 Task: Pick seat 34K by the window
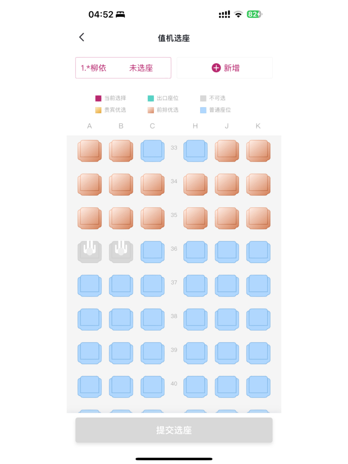click(x=258, y=184)
